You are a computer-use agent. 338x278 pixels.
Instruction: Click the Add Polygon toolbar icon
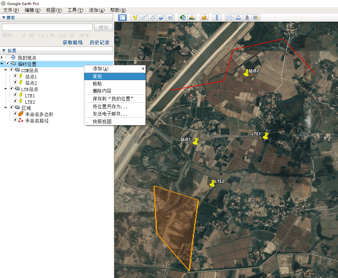coord(144,18)
